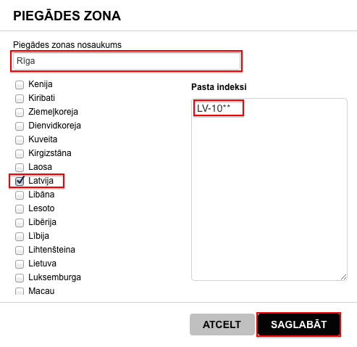357x347 pixels.
Task: Uncheck the Latvija checkbox
Action: tap(20, 181)
